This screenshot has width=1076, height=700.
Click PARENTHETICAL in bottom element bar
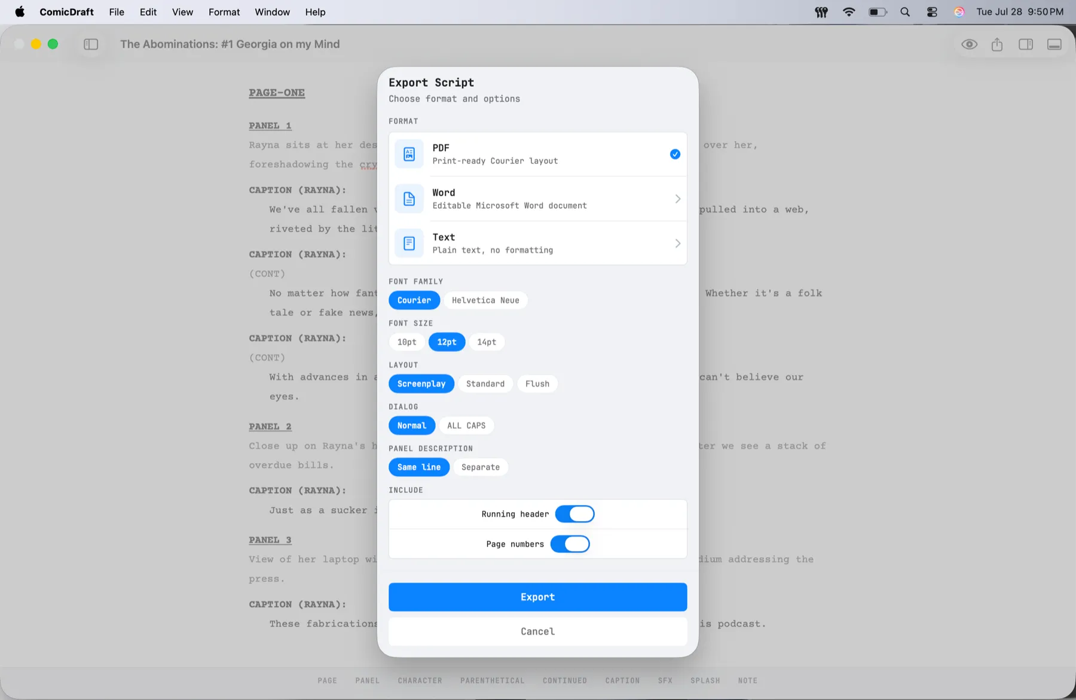pyautogui.click(x=493, y=681)
